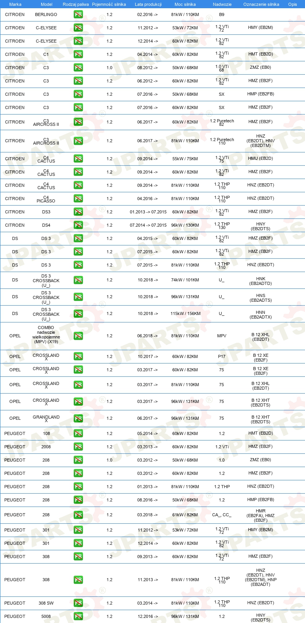Click the petrol fuel icon in the Citroen C1 row
Screen dimensions: 305x623
point(78,54)
